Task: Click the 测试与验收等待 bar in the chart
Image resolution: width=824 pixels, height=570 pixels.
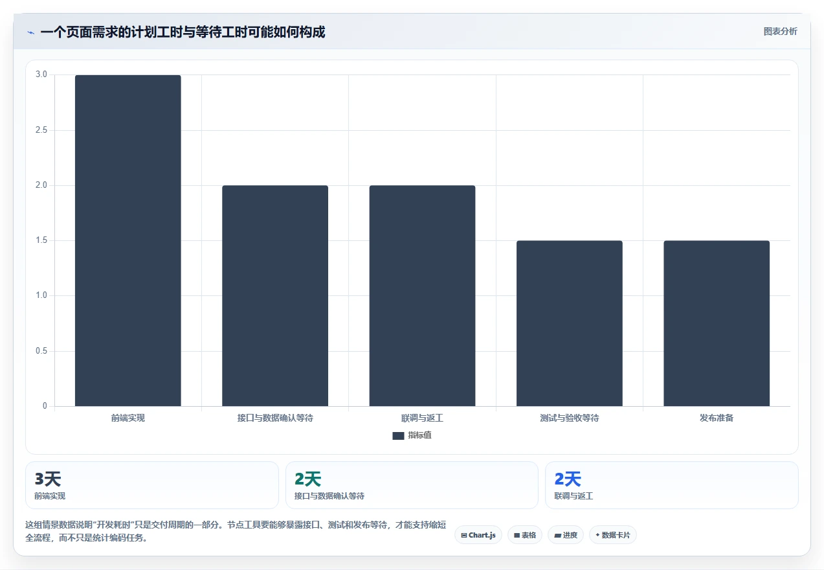Action: (570, 323)
